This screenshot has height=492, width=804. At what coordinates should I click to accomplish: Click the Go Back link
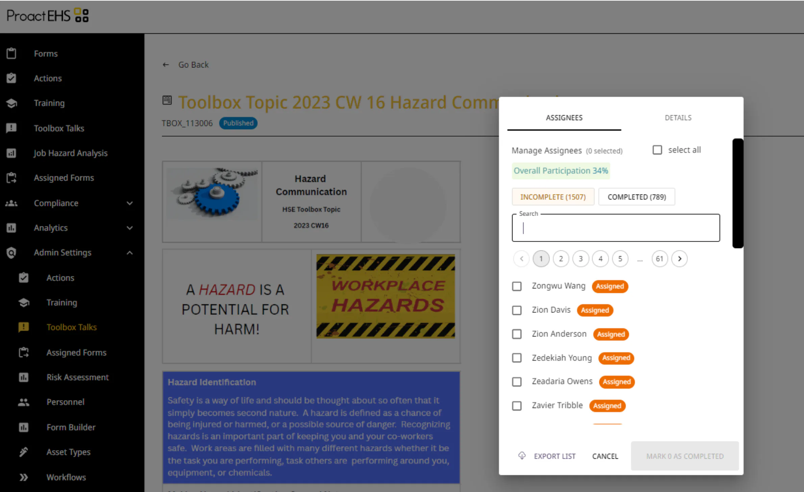pyautogui.click(x=193, y=65)
